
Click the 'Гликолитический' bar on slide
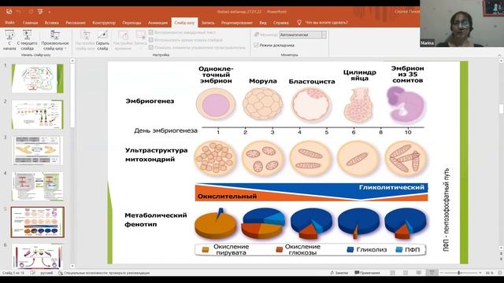[x=391, y=187]
